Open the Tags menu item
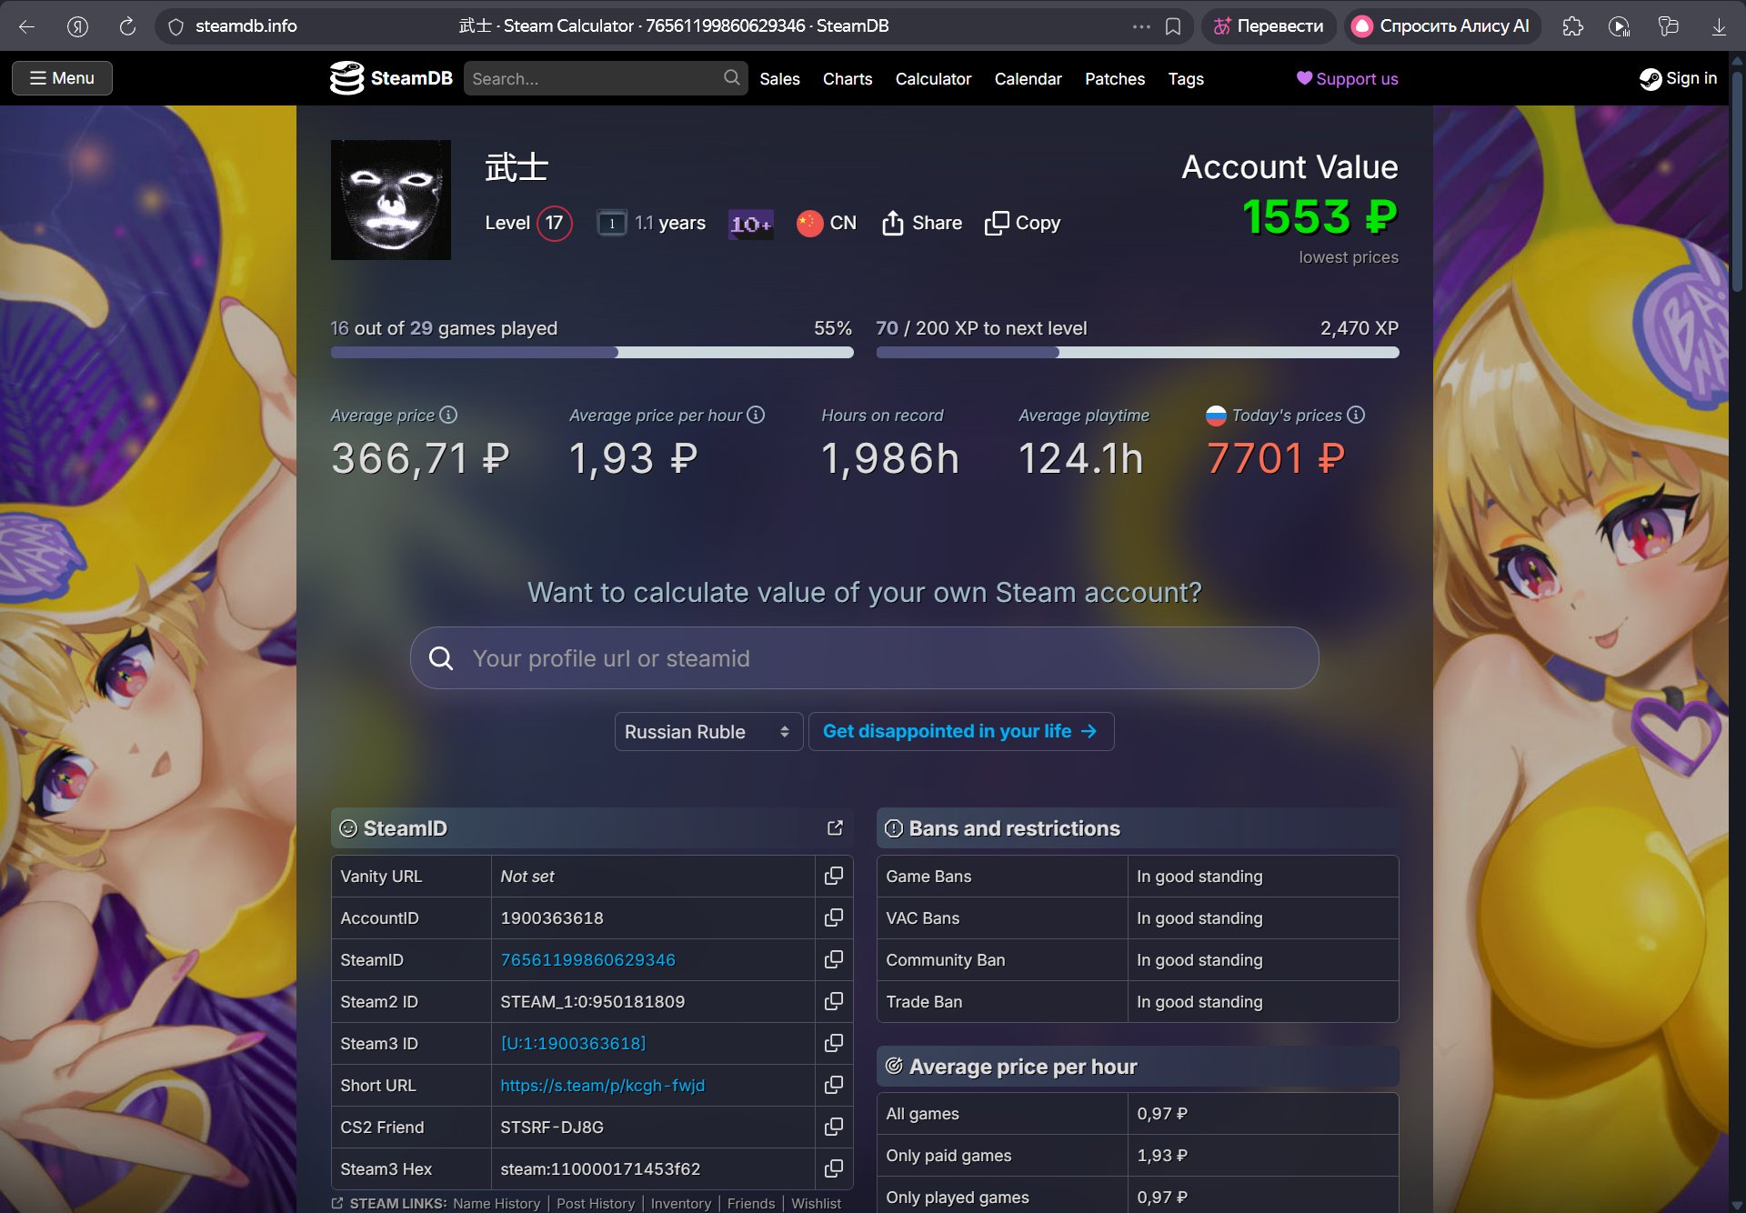1746x1213 pixels. pos(1186,79)
